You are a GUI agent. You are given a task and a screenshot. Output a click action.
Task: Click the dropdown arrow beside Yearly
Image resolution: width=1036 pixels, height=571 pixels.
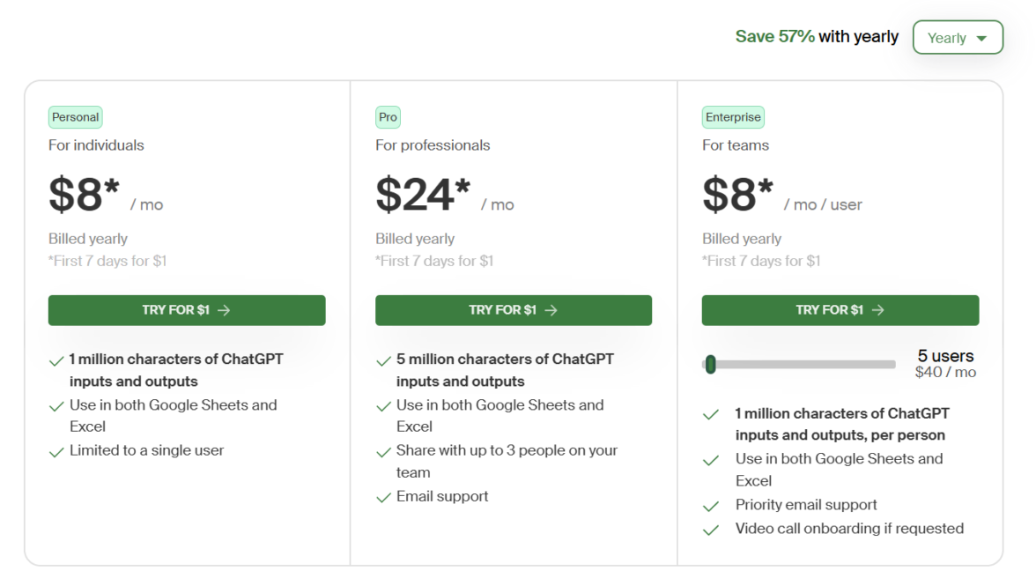pyautogui.click(x=981, y=39)
